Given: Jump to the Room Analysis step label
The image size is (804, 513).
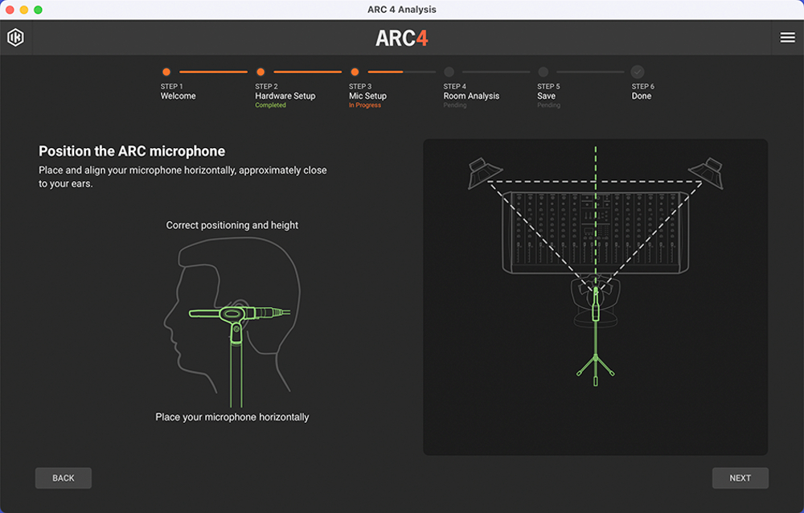Looking at the screenshot, I should (x=471, y=96).
